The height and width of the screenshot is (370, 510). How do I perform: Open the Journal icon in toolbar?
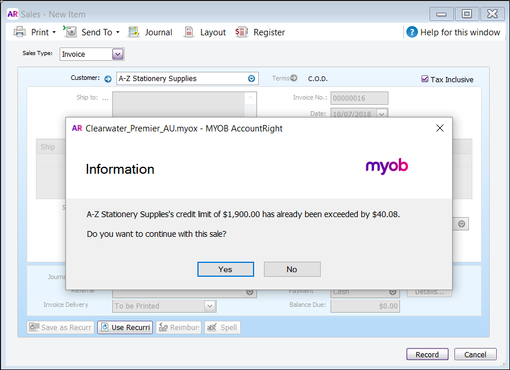coord(134,32)
